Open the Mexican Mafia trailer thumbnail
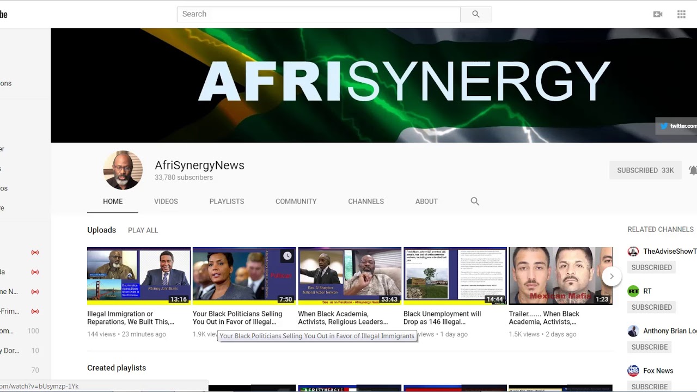The width and height of the screenshot is (697, 392). pyautogui.click(x=560, y=275)
